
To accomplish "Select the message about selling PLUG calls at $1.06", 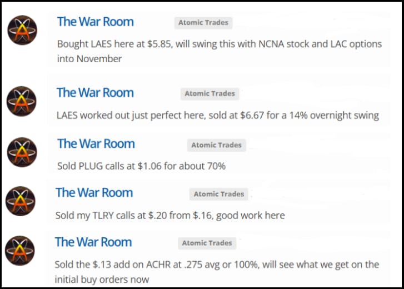I will 141,166.
